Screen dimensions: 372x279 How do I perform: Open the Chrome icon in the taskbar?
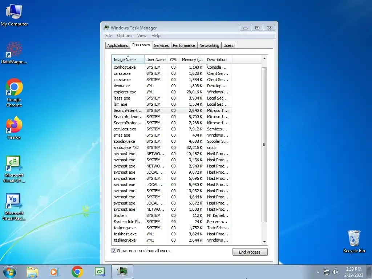pos(77,272)
